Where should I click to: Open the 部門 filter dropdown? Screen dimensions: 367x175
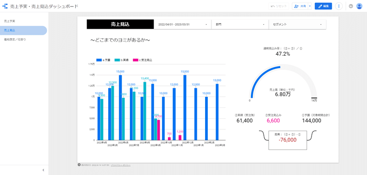pyautogui.click(x=240, y=25)
